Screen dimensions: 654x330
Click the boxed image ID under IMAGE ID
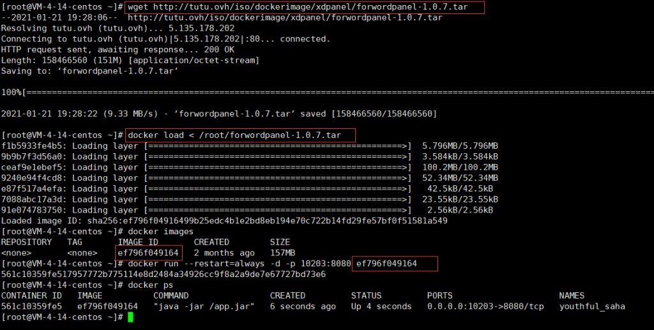pyautogui.click(x=148, y=253)
